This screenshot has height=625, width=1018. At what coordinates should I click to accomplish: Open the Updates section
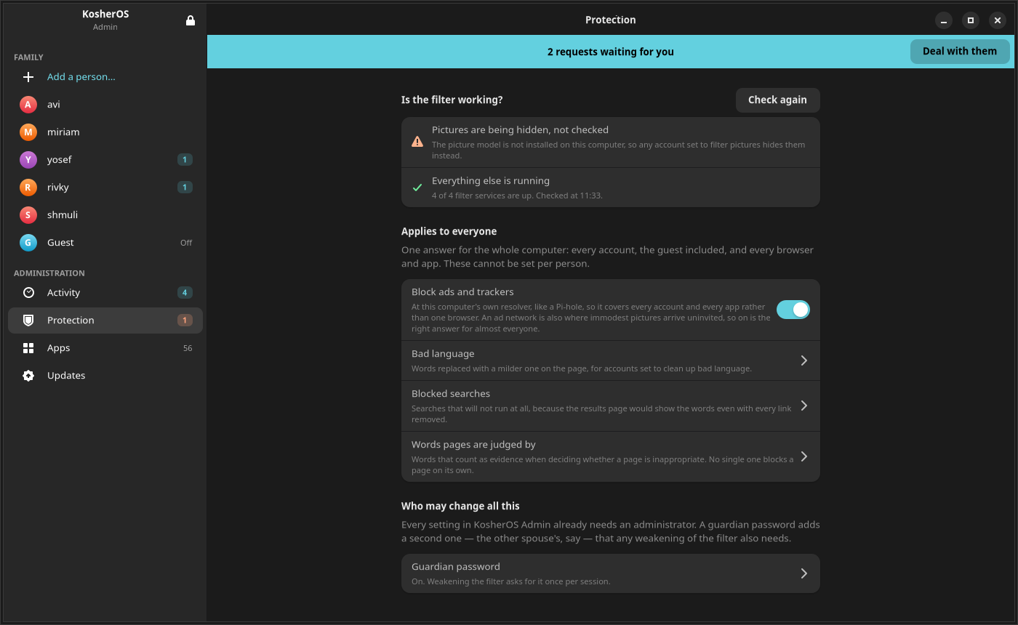(105, 376)
